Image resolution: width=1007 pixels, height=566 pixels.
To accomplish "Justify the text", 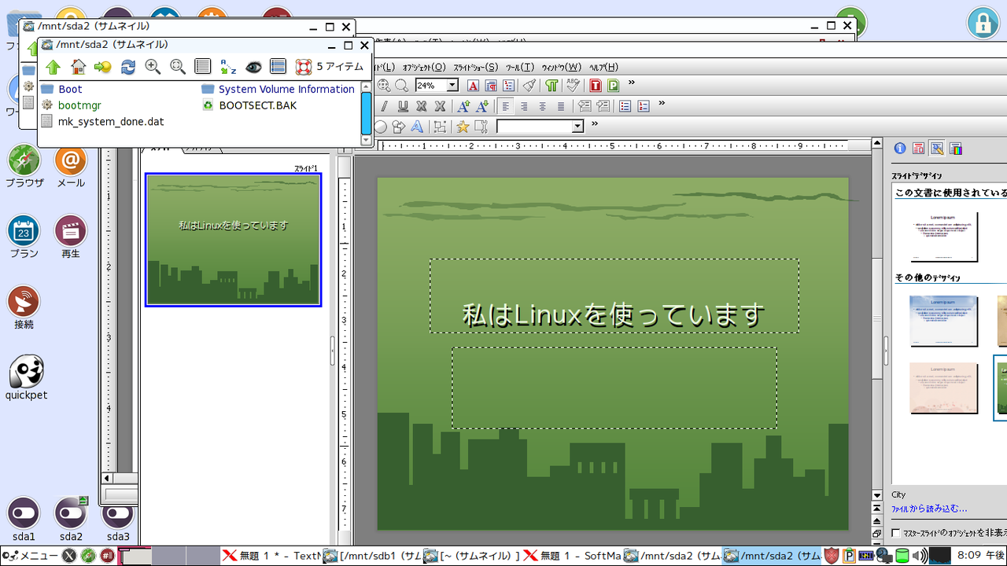I will pyautogui.click(x=561, y=106).
